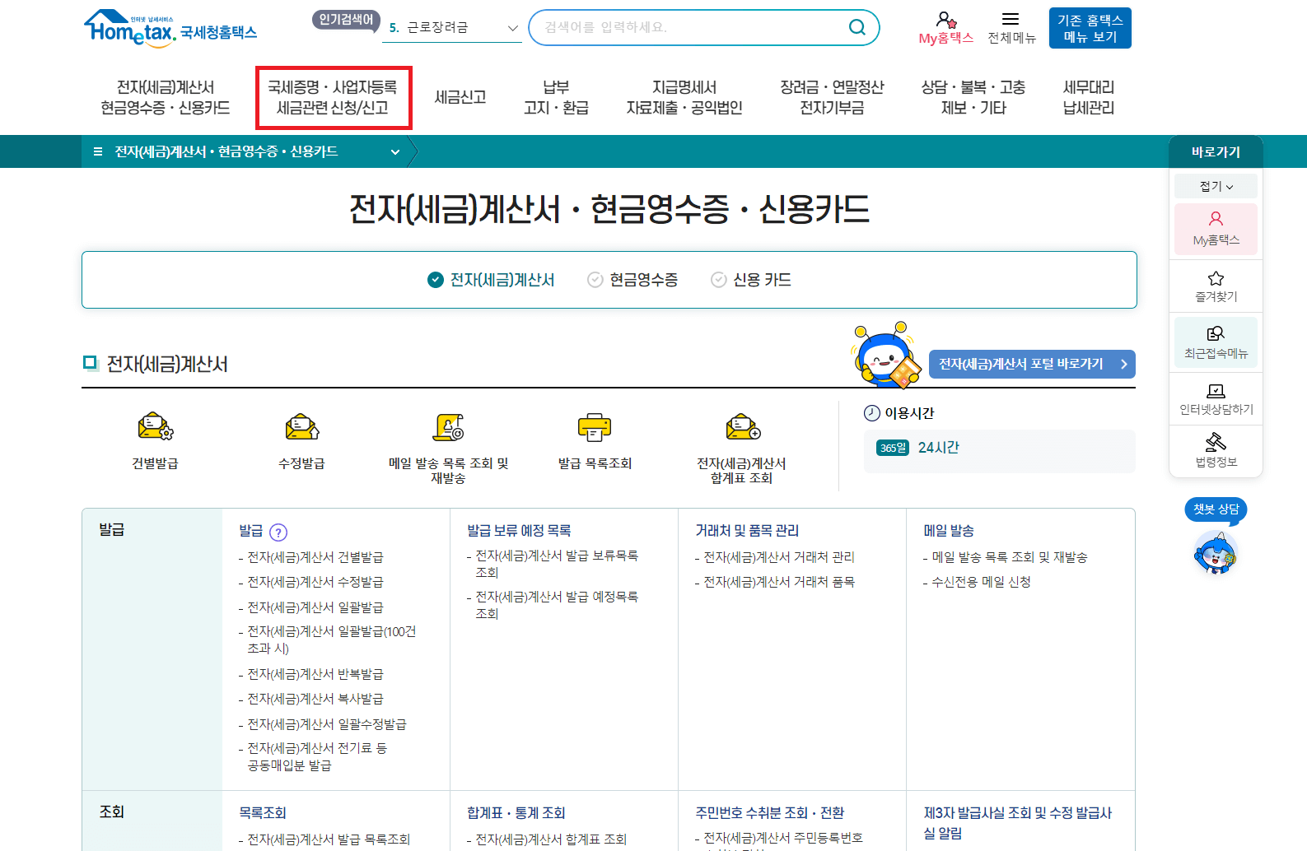Select the 현금영수증 option
This screenshot has height=851, width=1307.
pos(632,280)
